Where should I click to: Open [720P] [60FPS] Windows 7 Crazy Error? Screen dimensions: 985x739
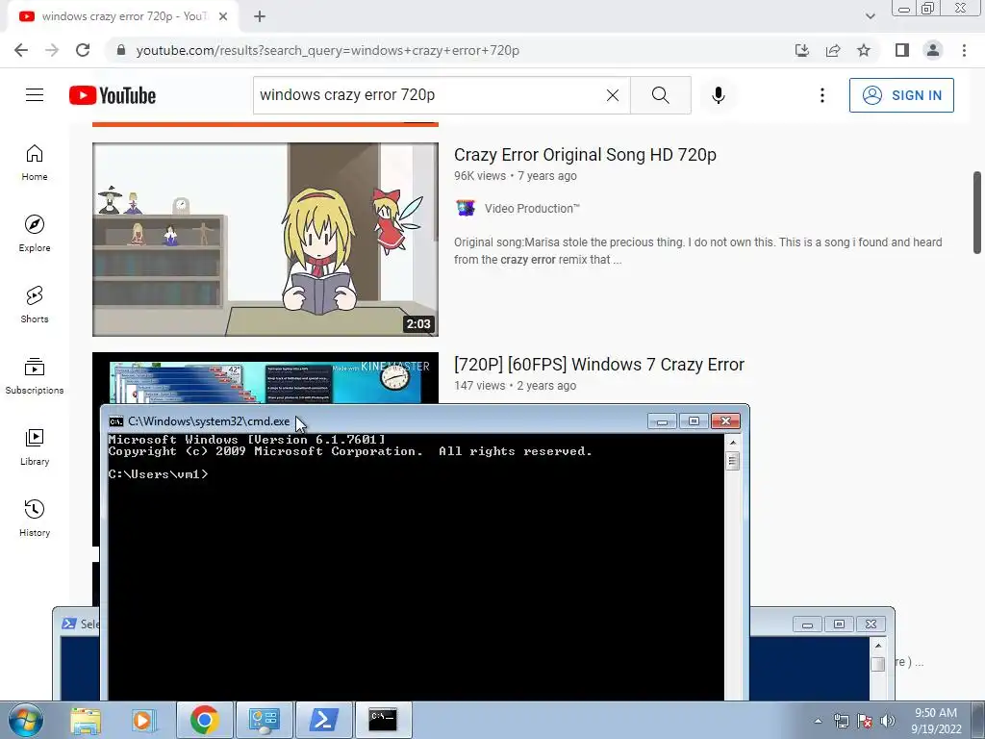point(599,365)
